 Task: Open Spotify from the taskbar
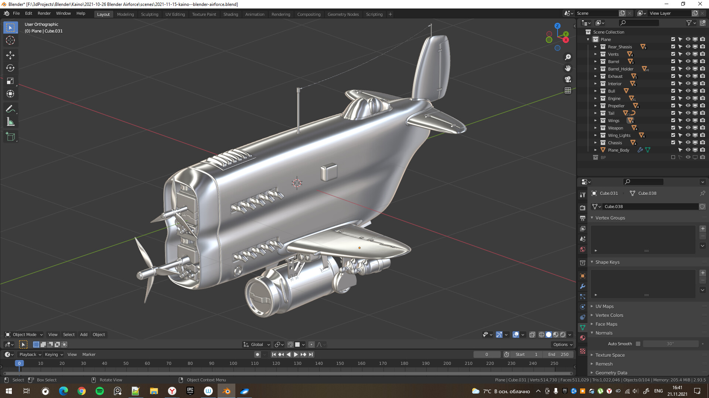(100, 391)
